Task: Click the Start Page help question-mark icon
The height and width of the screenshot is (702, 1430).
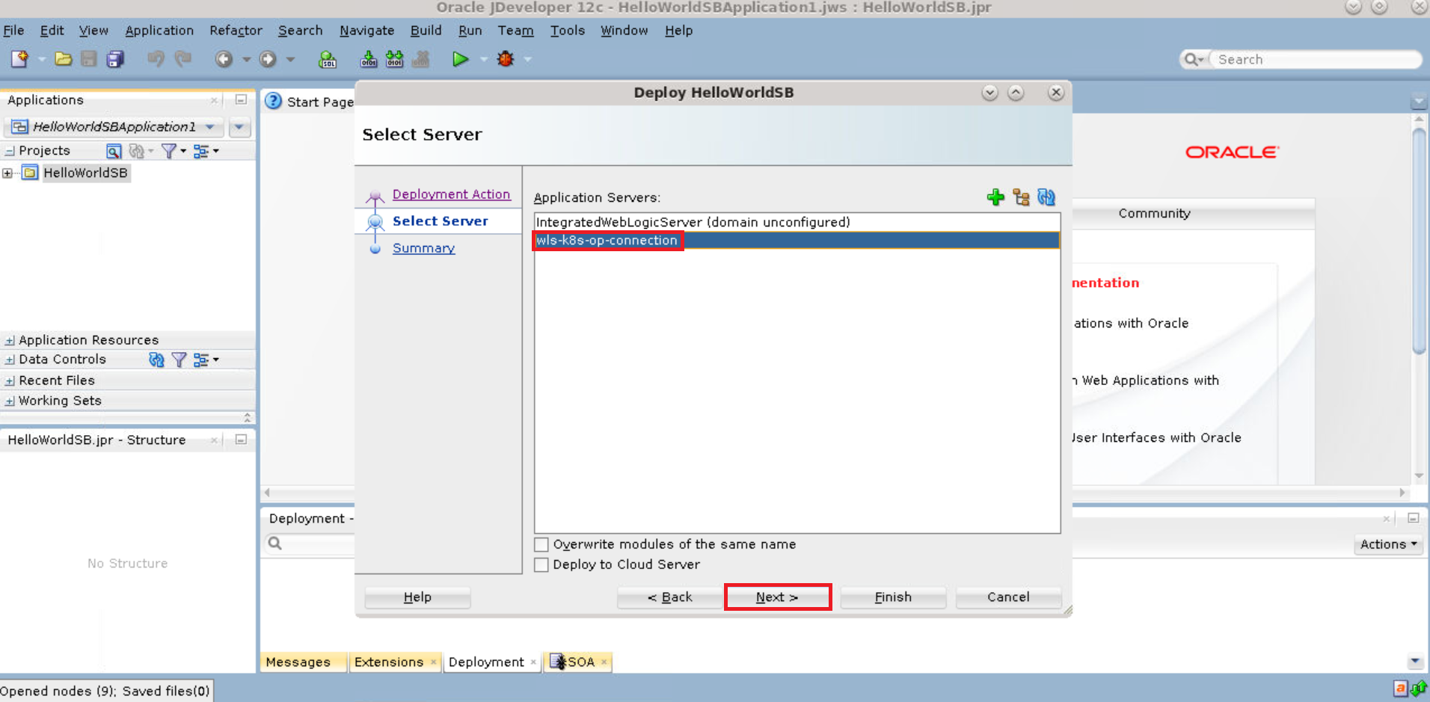Action: [x=274, y=101]
